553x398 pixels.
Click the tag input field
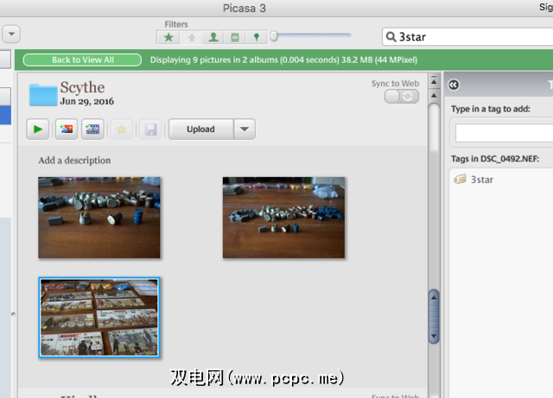tap(505, 133)
